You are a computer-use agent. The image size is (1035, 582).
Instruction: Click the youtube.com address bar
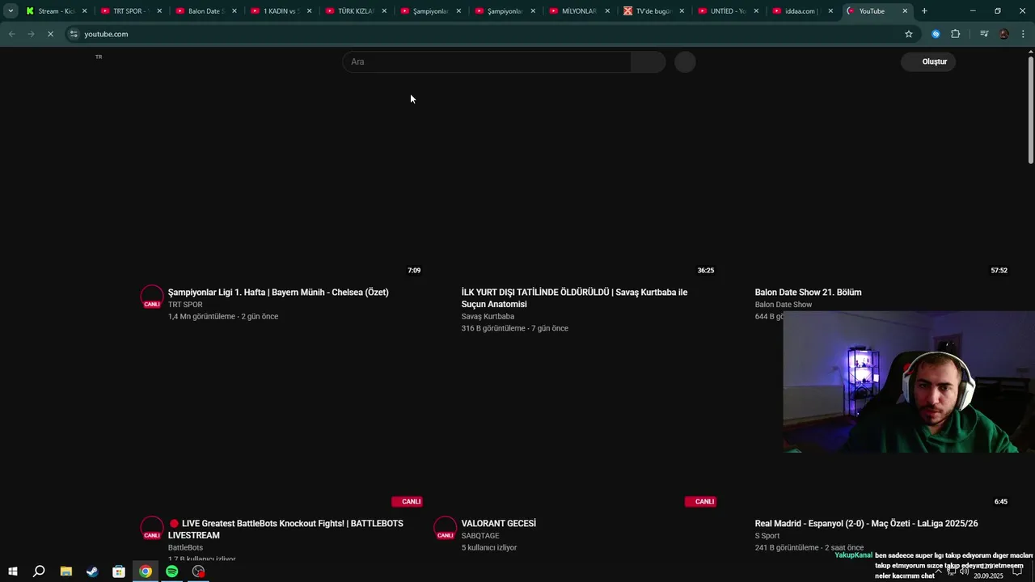(x=485, y=34)
